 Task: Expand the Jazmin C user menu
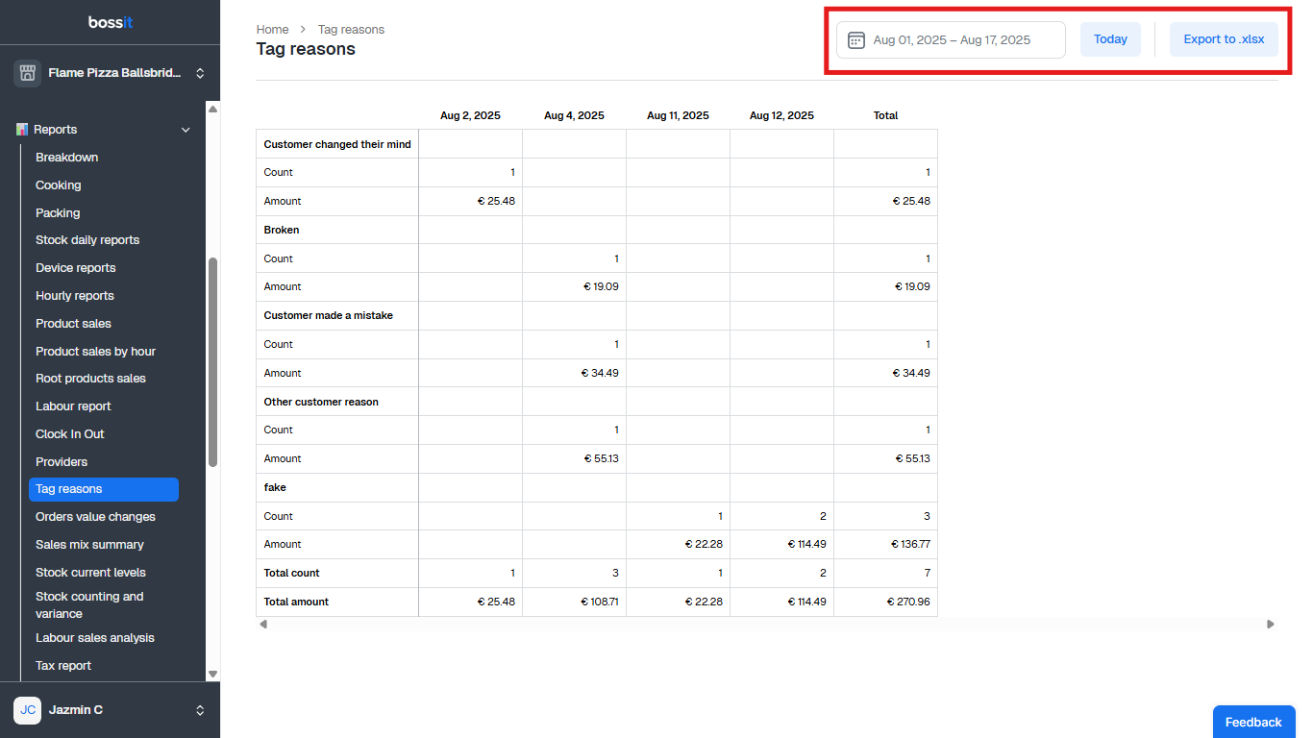point(200,710)
